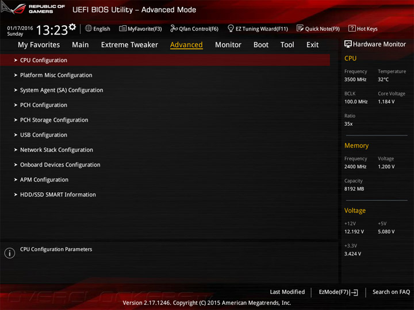Click the CPU Configuration Parameters help text
Image resolution: width=414 pixels, height=310 pixels.
56,249
